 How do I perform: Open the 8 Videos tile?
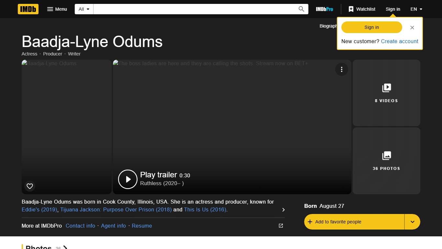(x=386, y=93)
